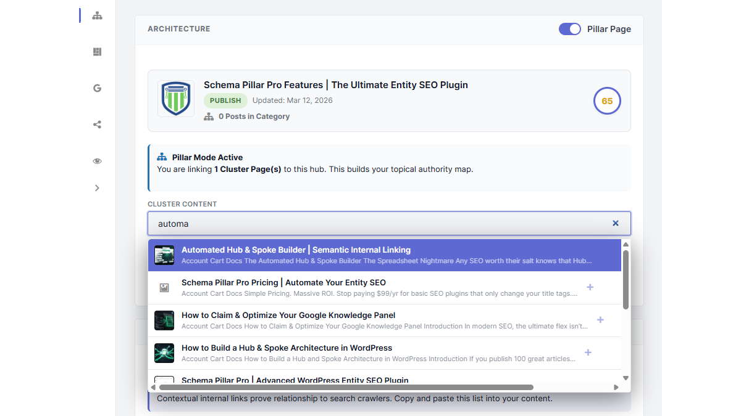Image resolution: width=741 pixels, height=416 pixels.
Task: Click the cluster content search input
Action: 377,224
